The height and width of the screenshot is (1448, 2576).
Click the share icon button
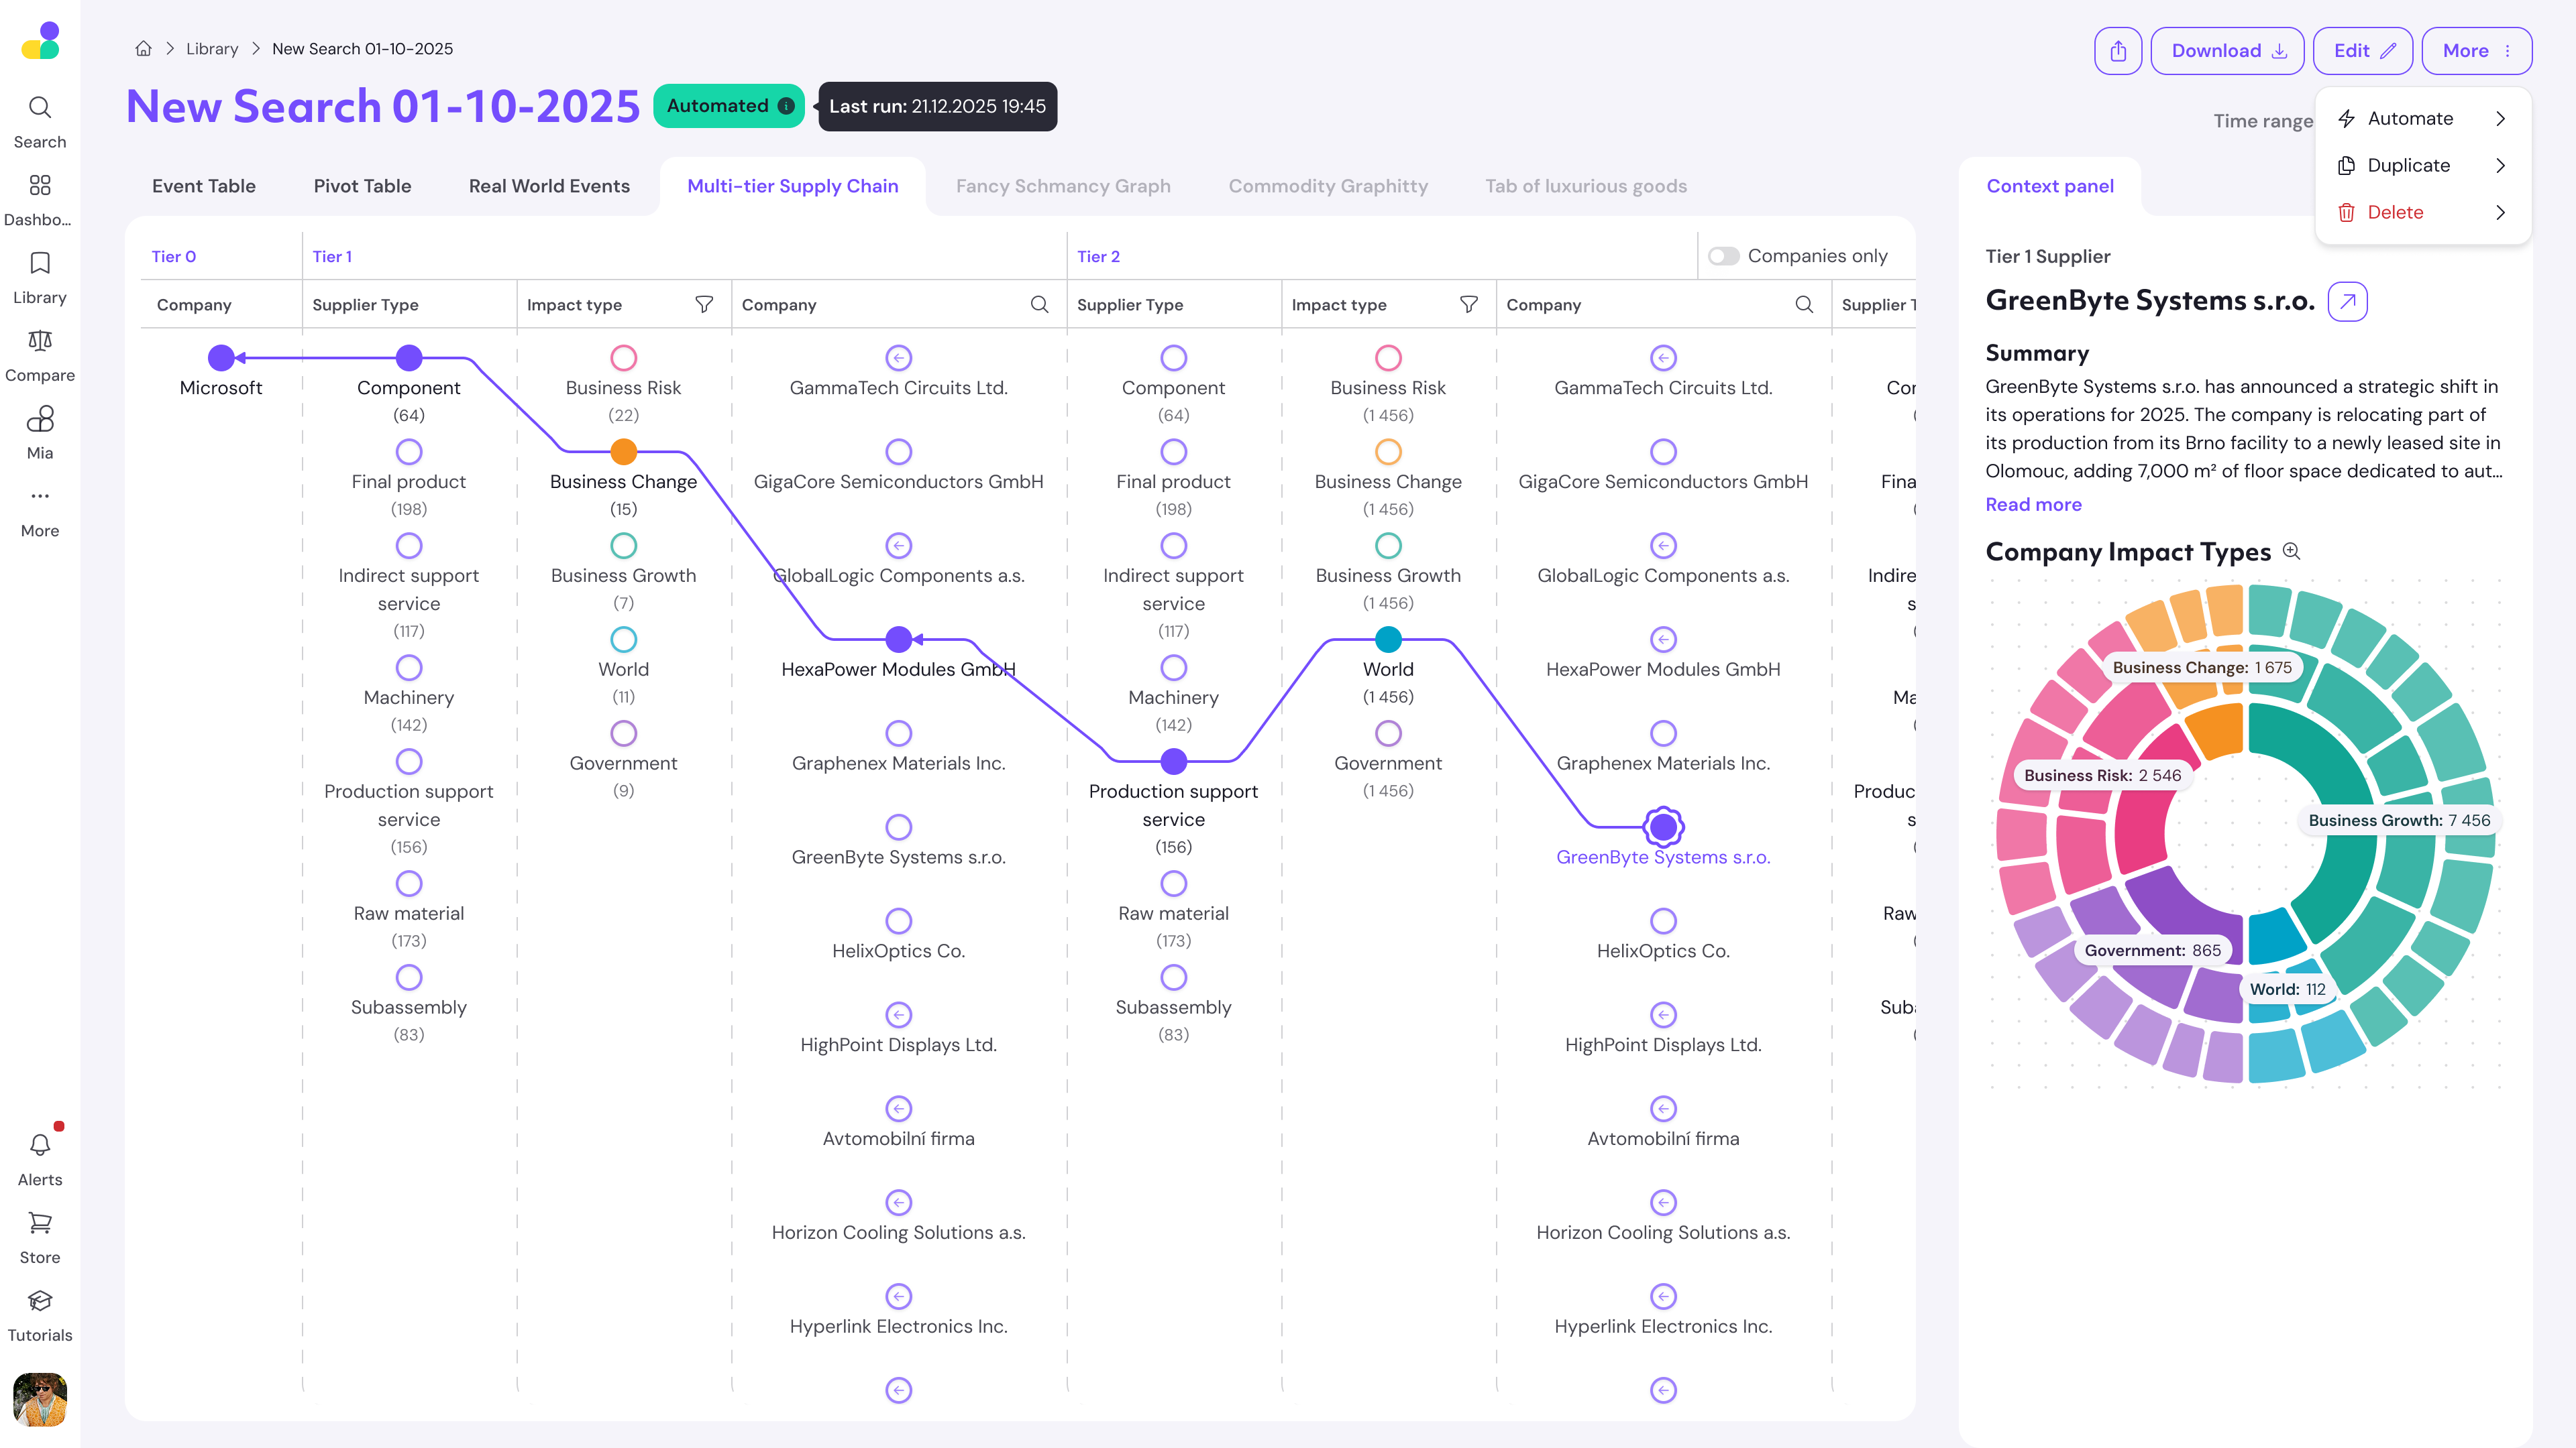tap(2117, 51)
